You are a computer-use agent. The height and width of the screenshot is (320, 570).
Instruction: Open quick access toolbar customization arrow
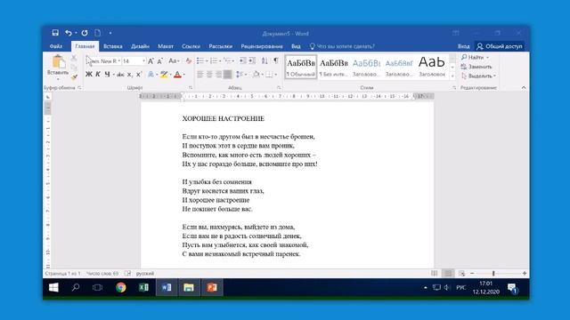(110, 33)
